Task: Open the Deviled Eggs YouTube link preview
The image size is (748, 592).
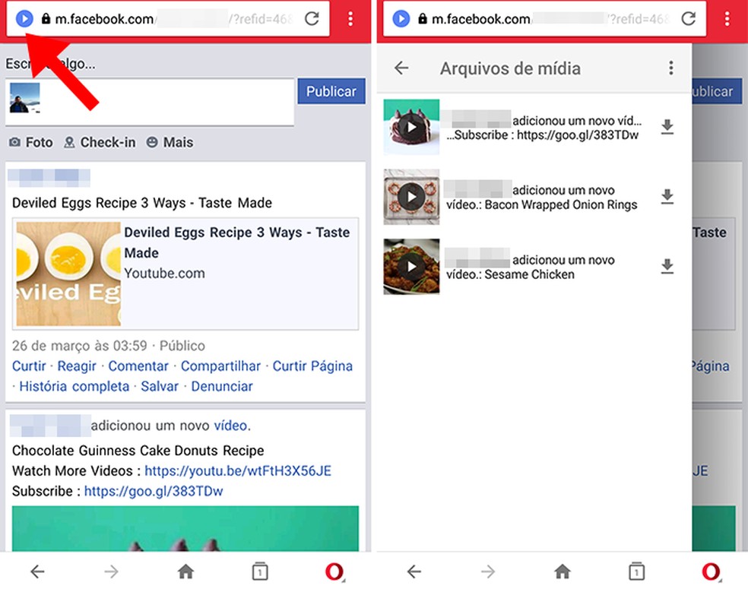Action: tap(185, 274)
